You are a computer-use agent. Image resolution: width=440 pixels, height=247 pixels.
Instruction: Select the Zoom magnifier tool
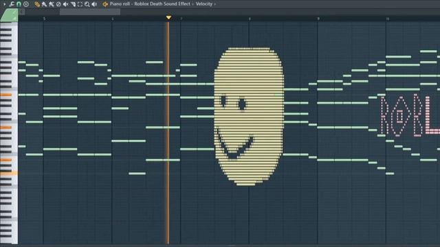click(87, 4)
